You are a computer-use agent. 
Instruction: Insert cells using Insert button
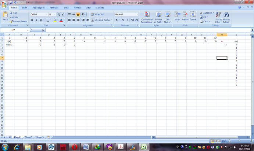coord(178,17)
